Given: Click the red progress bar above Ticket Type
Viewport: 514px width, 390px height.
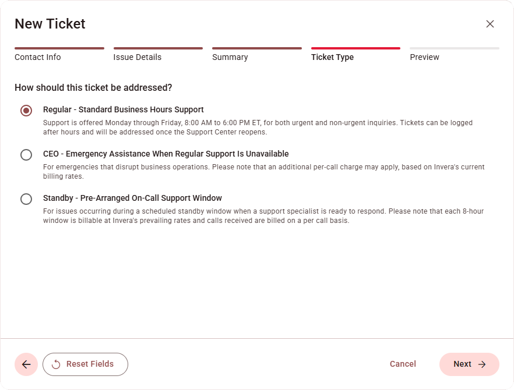Looking at the screenshot, I should coord(355,48).
